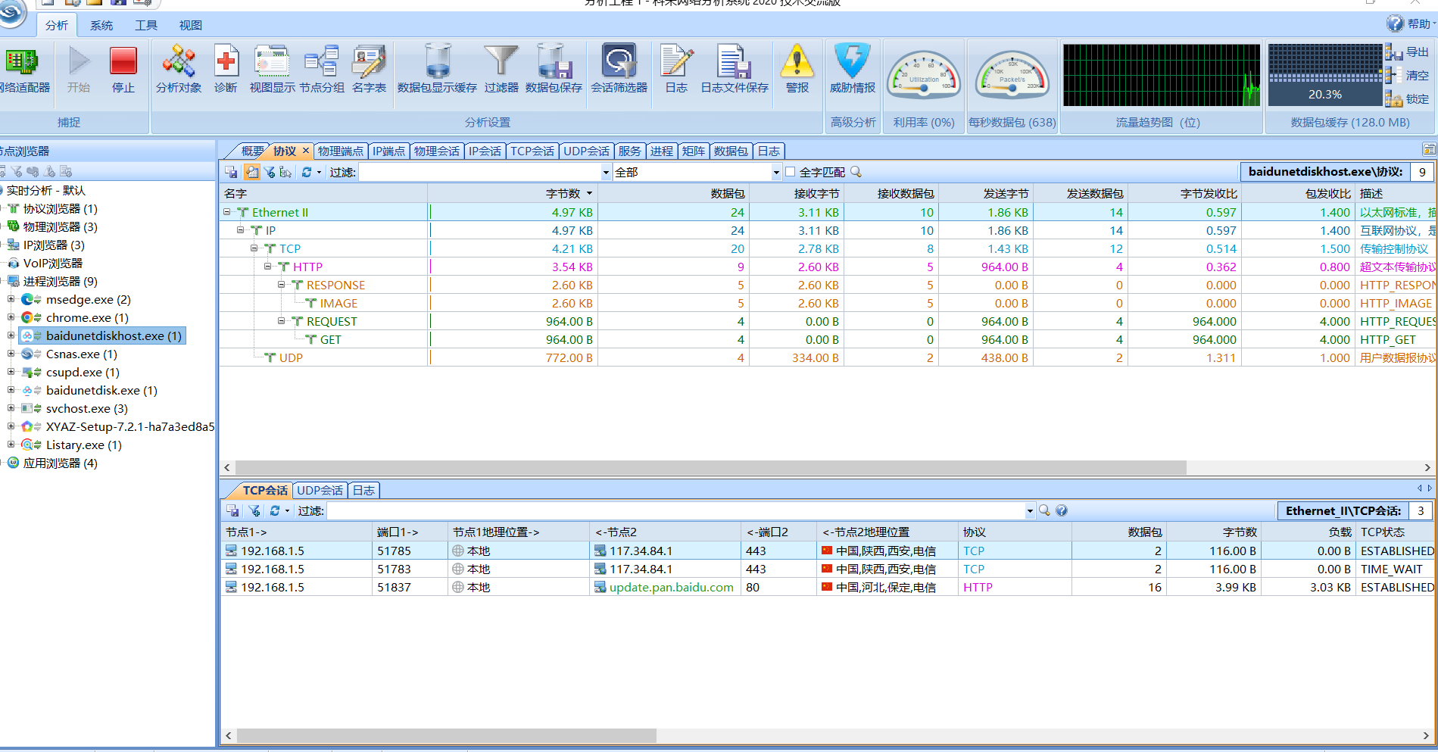Collapse the HTTP protocol node
The width and height of the screenshot is (1438, 752).
267,267
